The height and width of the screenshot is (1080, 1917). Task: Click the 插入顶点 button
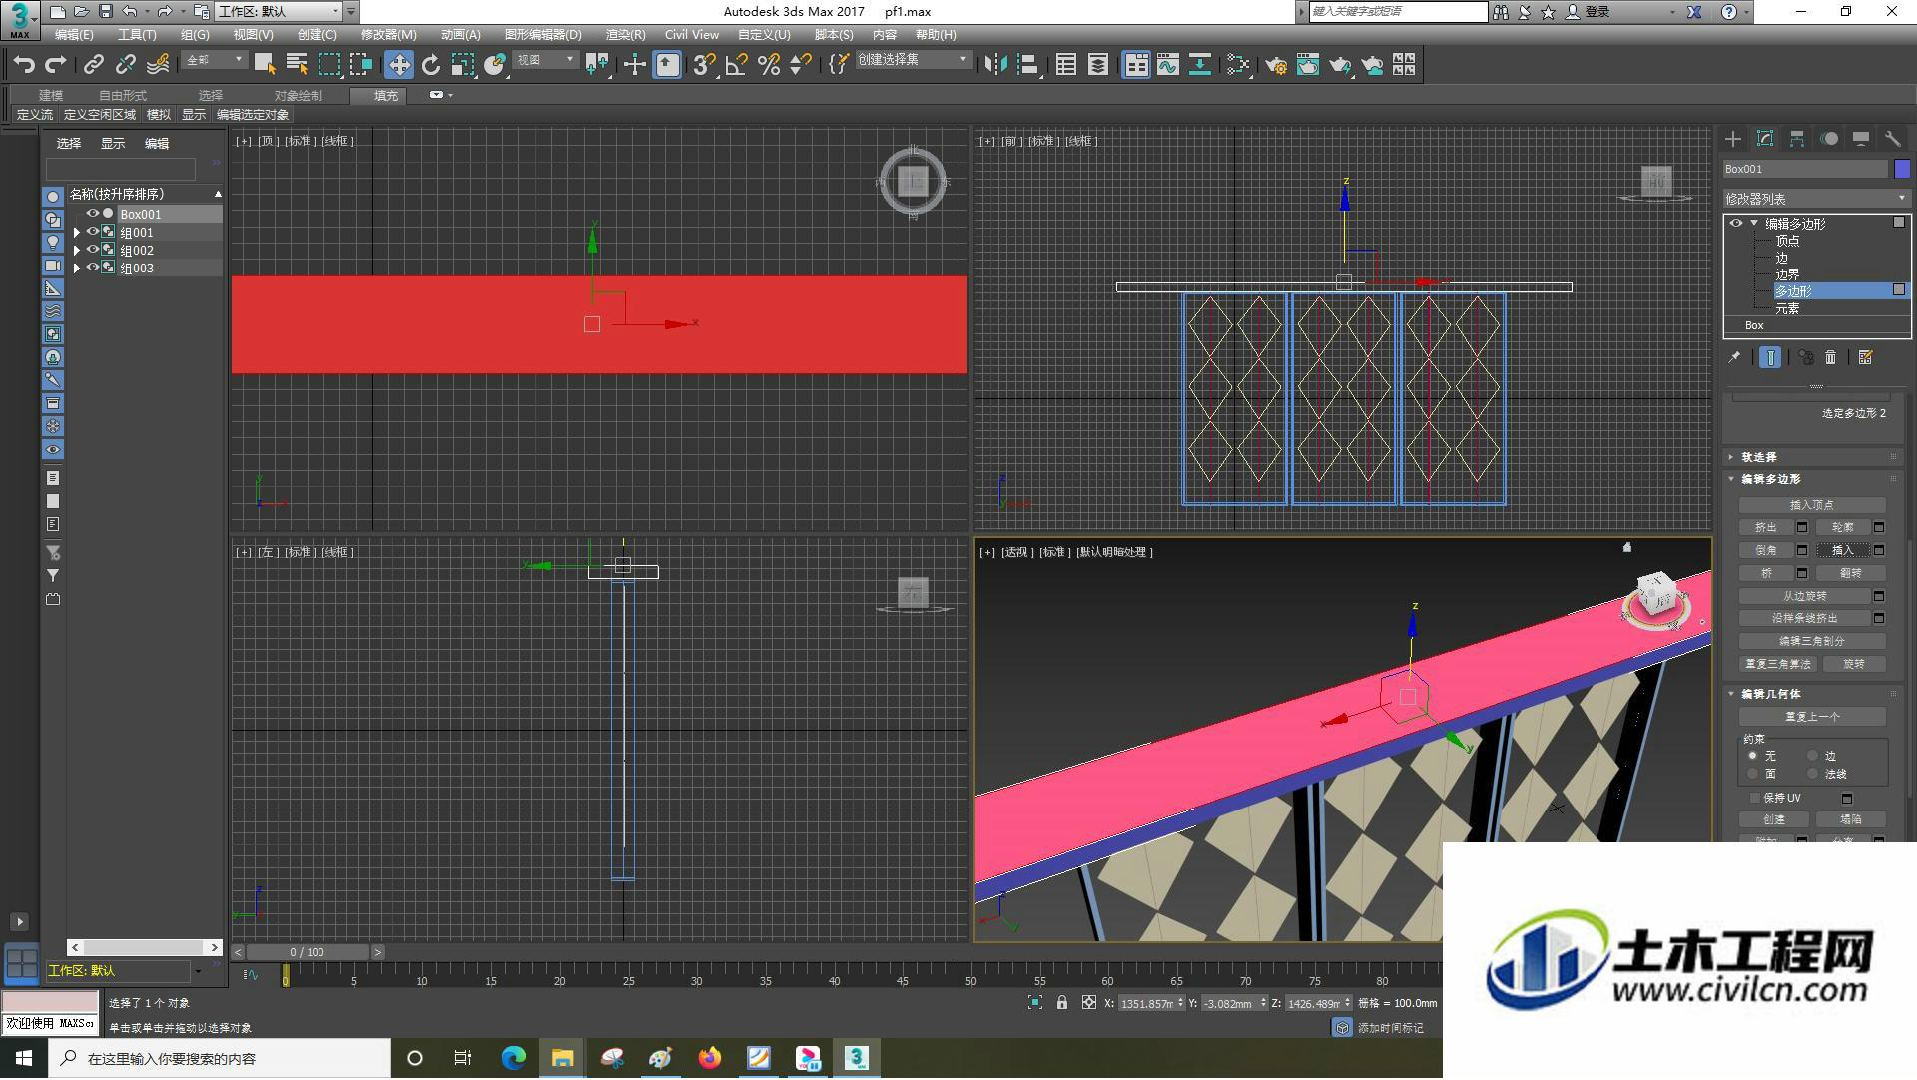point(1811,505)
